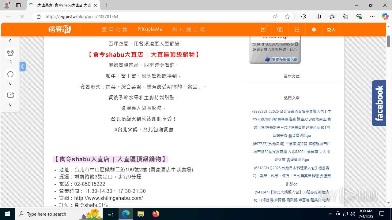Open comments bubble in left sidebar
Viewport: 392px width, 220px height.
pyautogui.click(x=10, y=74)
